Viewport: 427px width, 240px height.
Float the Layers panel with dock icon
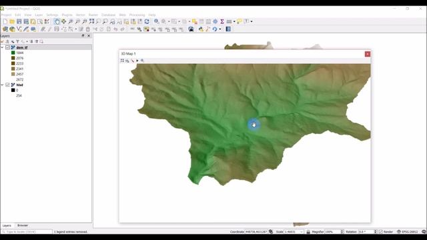point(83,36)
